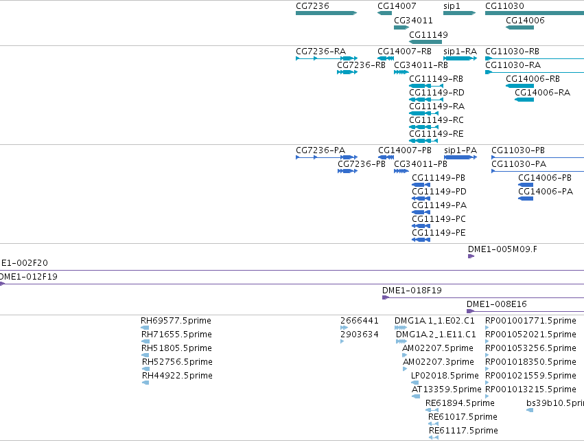Select the CG14006-RA transcript label
This screenshot has width=584, height=441.
pos(543,93)
